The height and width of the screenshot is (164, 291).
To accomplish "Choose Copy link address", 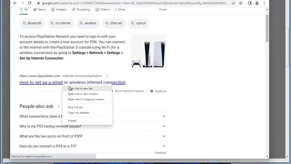I will (x=87, y=113).
